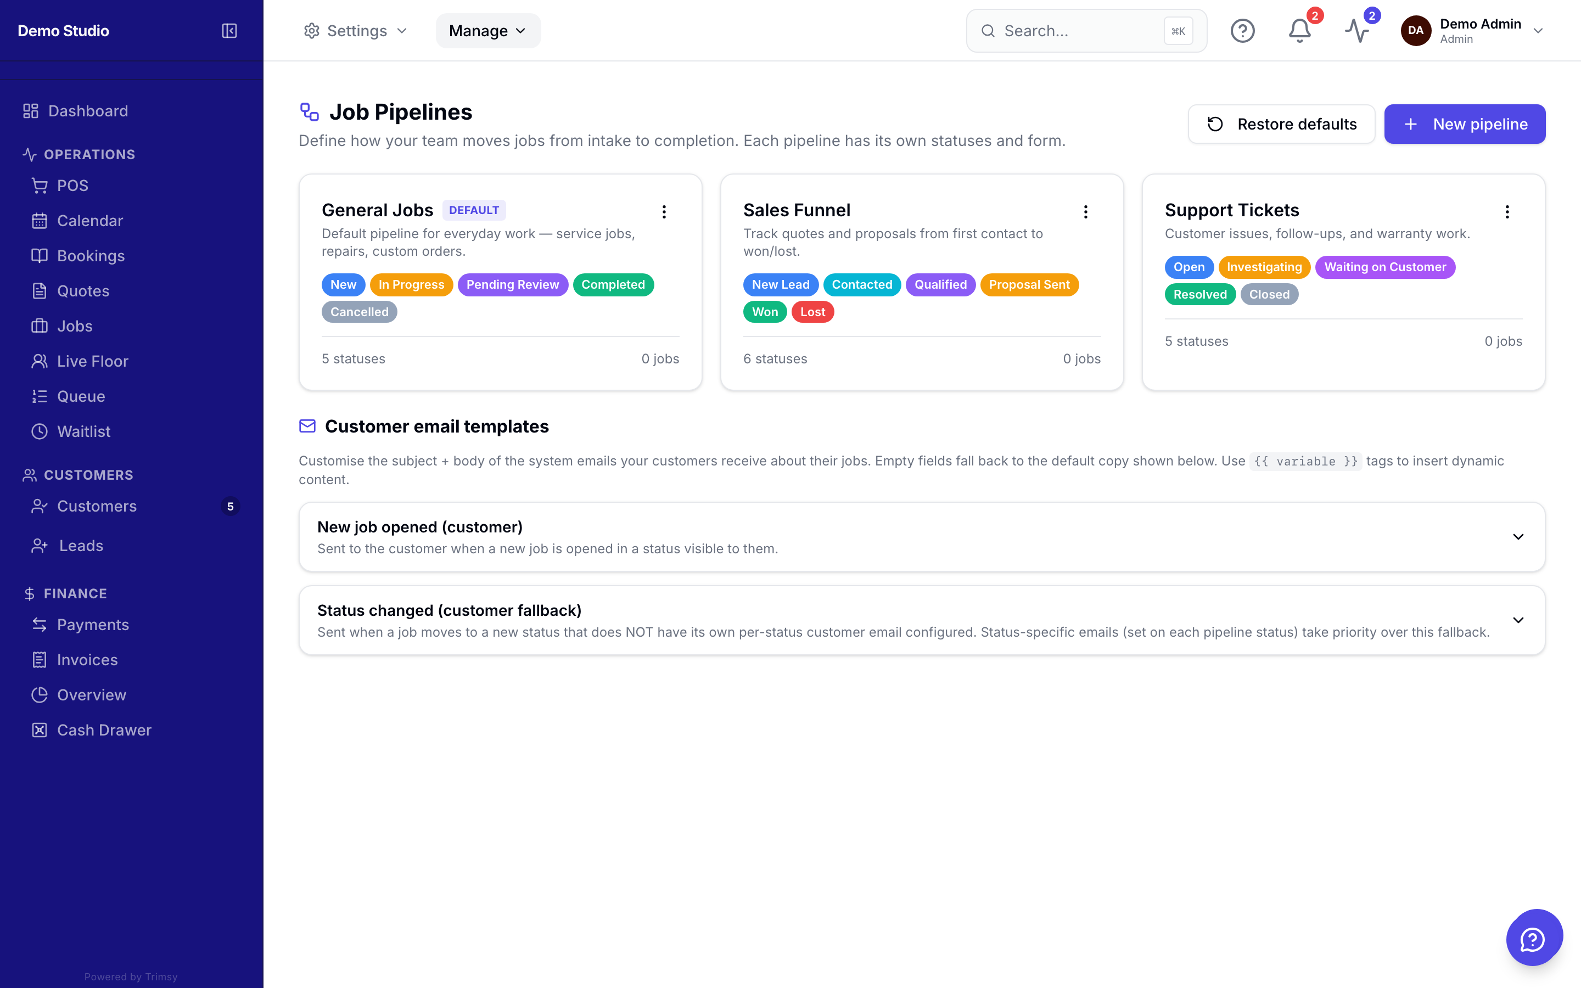
Task: Click Restore defaults
Action: (1281, 124)
